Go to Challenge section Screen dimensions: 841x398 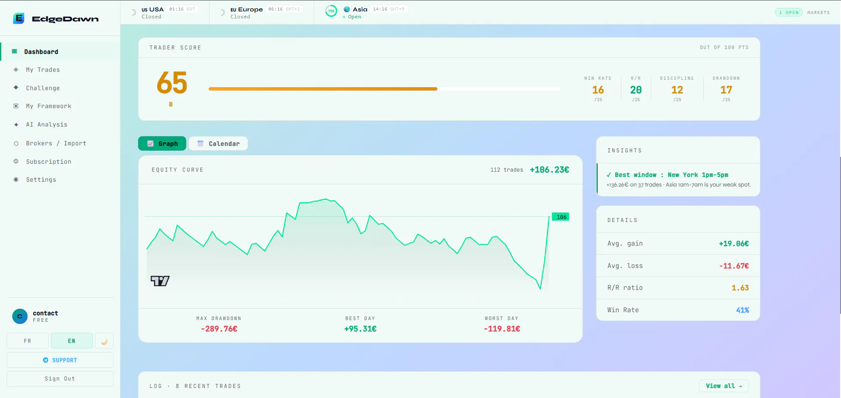point(60,88)
